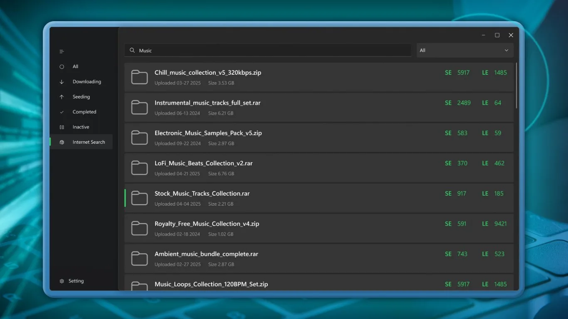Click the down-arrow icon beside Downloading
Image resolution: width=568 pixels, height=319 pixels.
click(x=62, y=82)
